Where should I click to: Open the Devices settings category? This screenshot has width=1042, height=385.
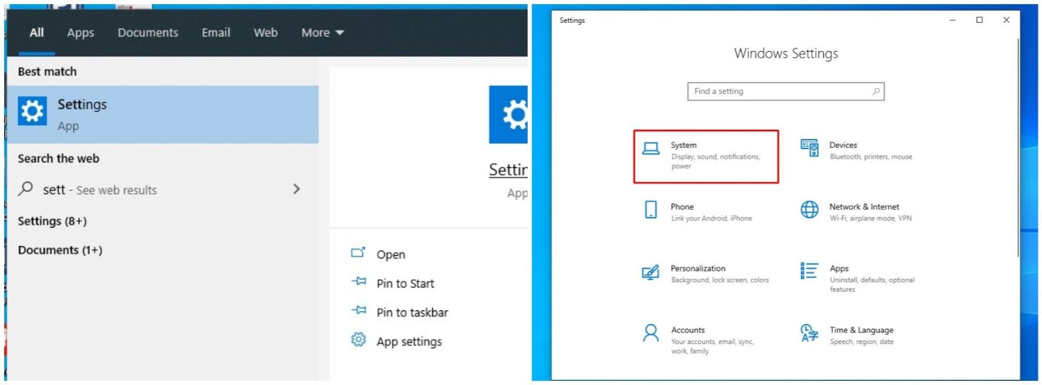[856, 150]
